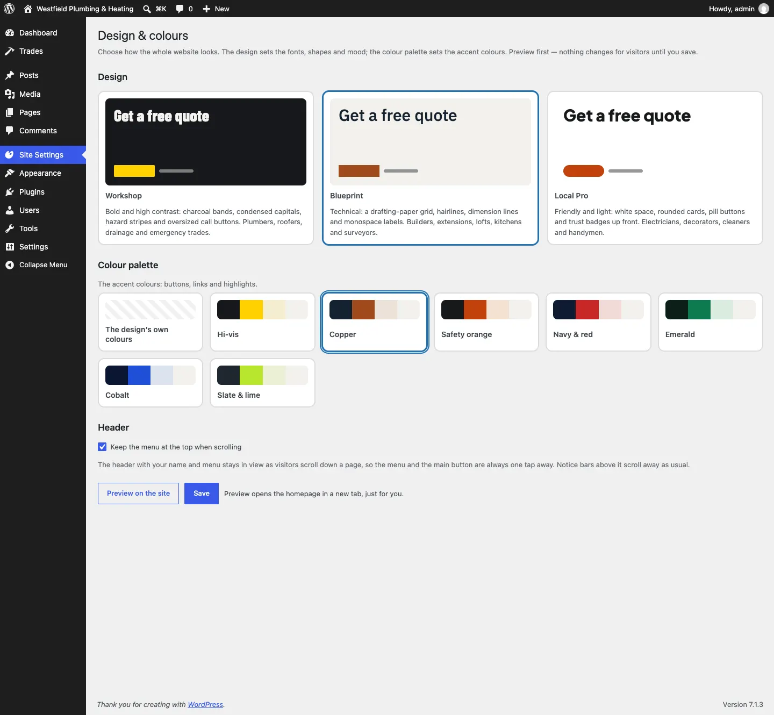Select the Copper colour palette
The image size is (774, 715).
click(375, 322)
